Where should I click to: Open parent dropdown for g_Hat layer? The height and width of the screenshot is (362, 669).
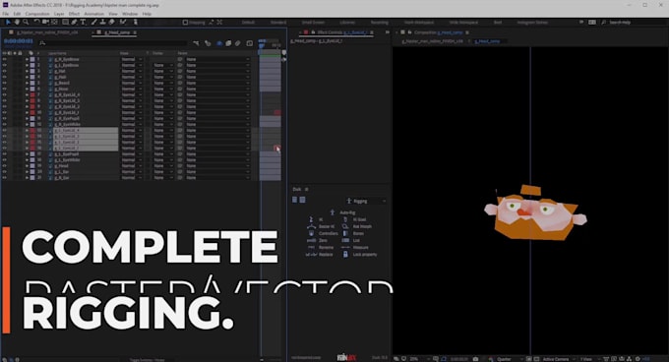[x=217, y=71]
